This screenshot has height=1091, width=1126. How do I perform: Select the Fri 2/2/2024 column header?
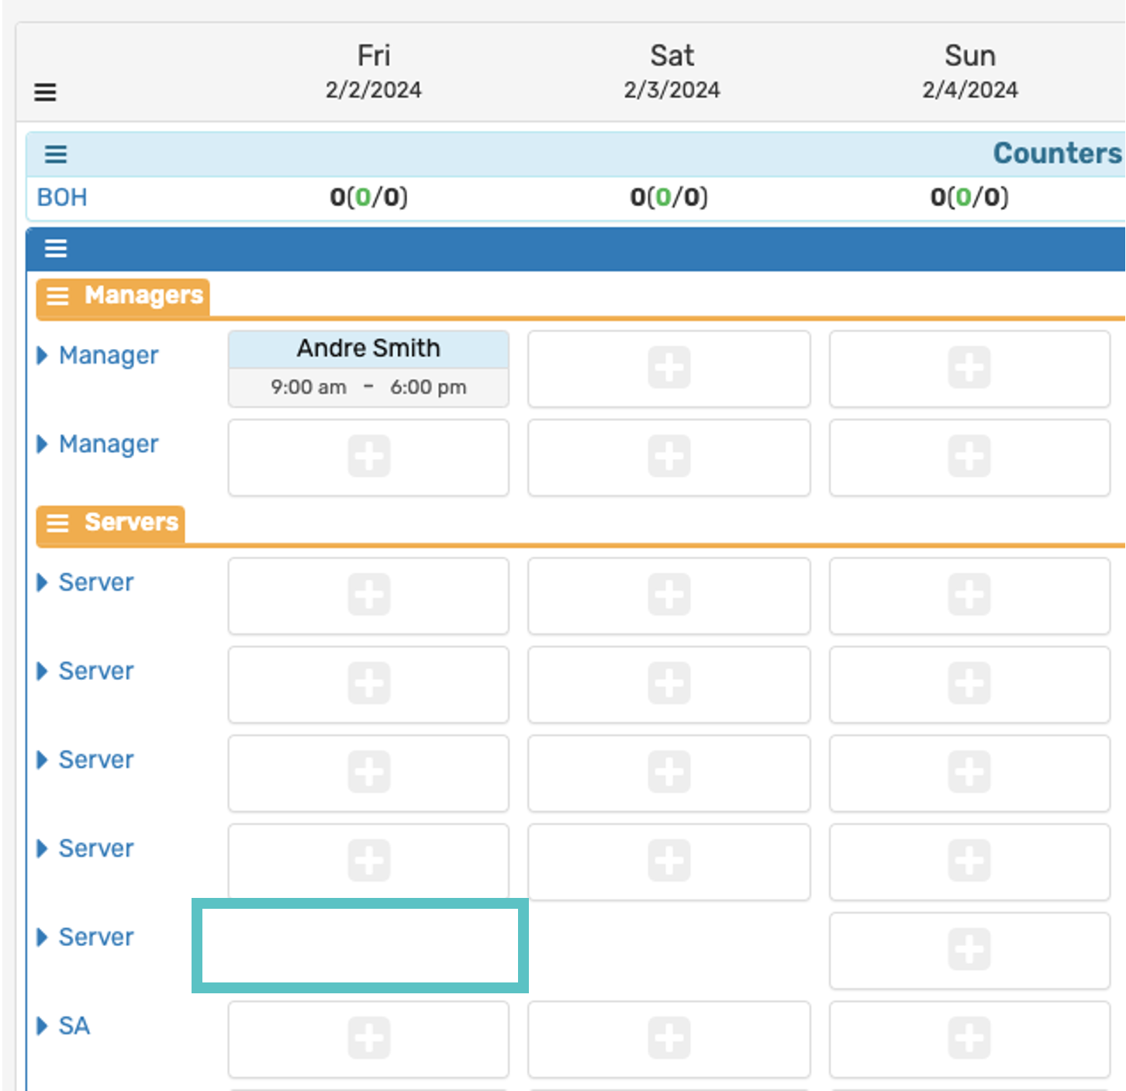tap(373, 71)
